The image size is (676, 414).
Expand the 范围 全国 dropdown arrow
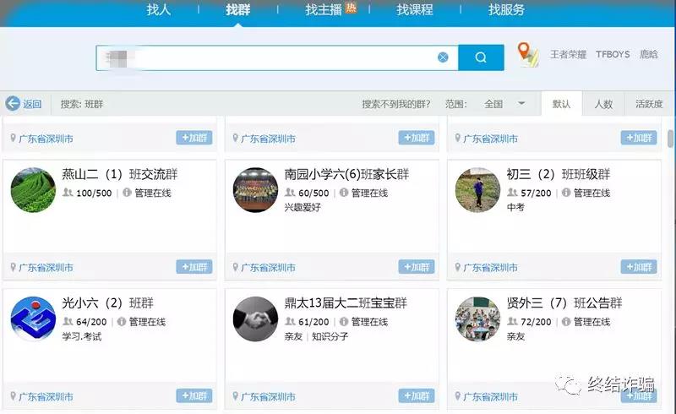tap(521, 103)
